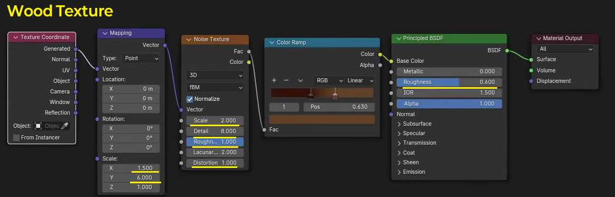Click the Object field mesh icon

click(x=38, y=126)
